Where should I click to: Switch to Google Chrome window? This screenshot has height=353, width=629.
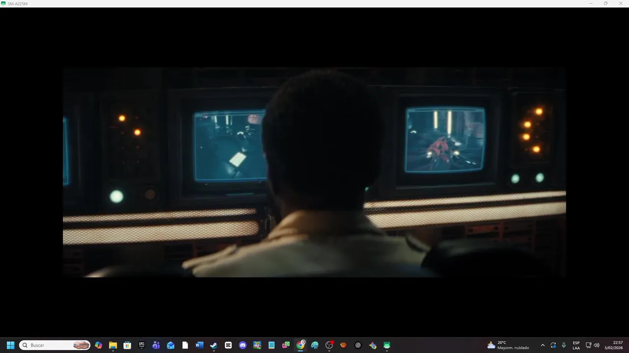coord(300,345)
